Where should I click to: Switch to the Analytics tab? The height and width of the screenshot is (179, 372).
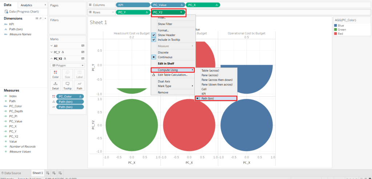click(27, 5)
